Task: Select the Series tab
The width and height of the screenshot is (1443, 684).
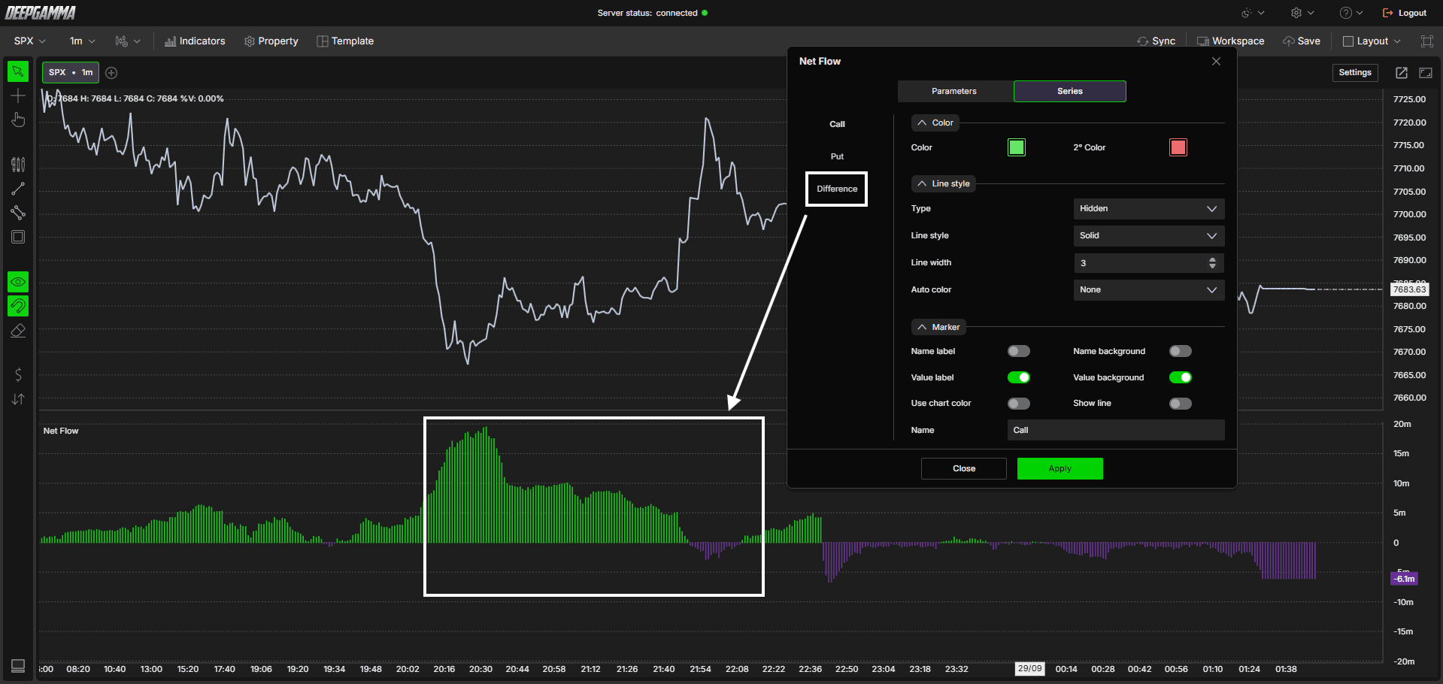Action: 1070,91
